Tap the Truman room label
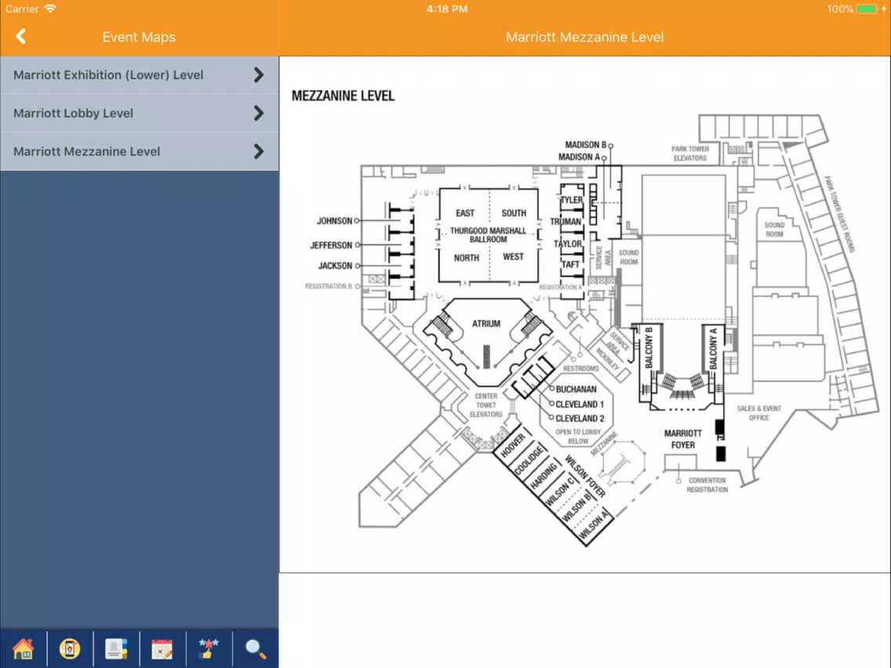Image resolution: width=891 pixels, height=668 pixels. pyautogui.click(x=566, y=222)
